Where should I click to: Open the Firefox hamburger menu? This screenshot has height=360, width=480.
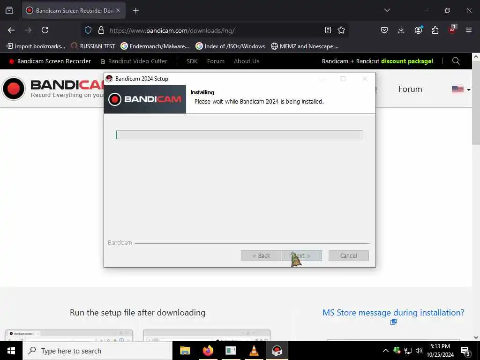coord(468,30)
